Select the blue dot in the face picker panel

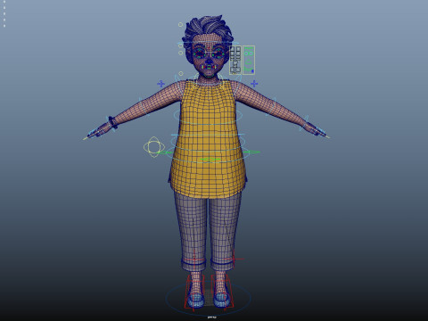(x=252, y=71)
